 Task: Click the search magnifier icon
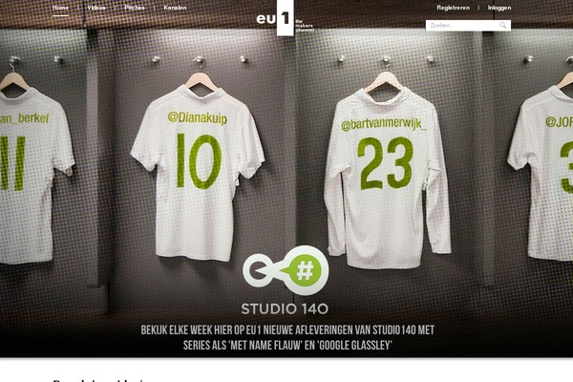pos(503,25)
